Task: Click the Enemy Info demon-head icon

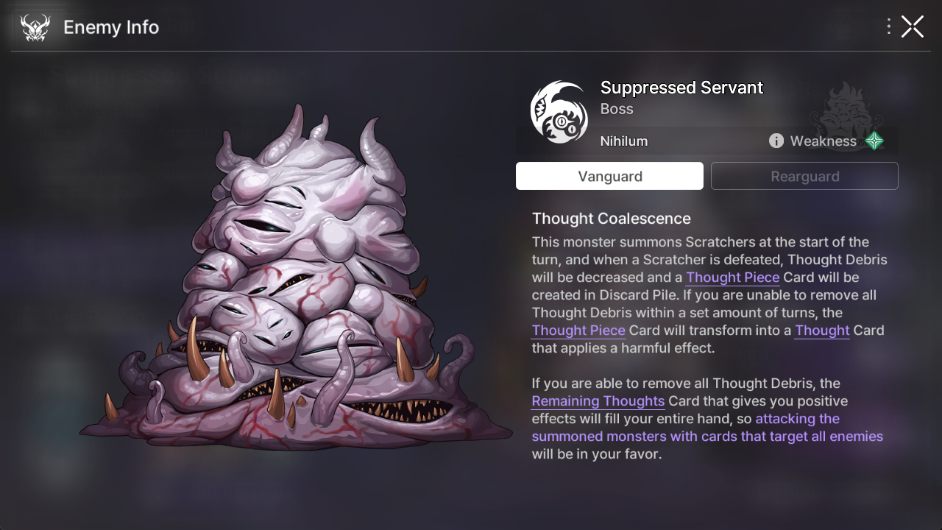Action: (x=35, y=27)
